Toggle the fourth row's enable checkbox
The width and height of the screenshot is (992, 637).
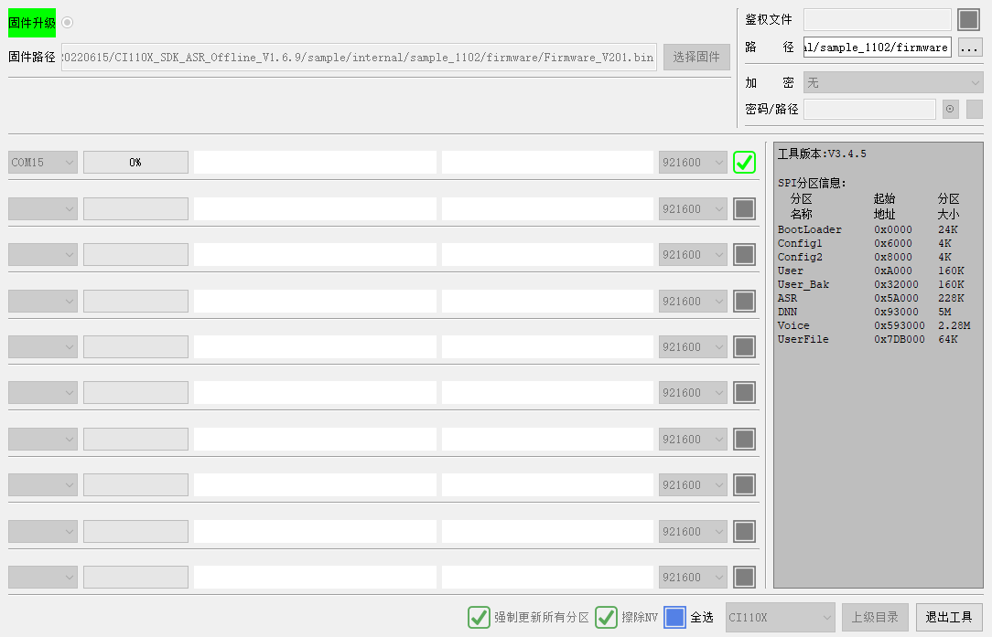[744, 302]
